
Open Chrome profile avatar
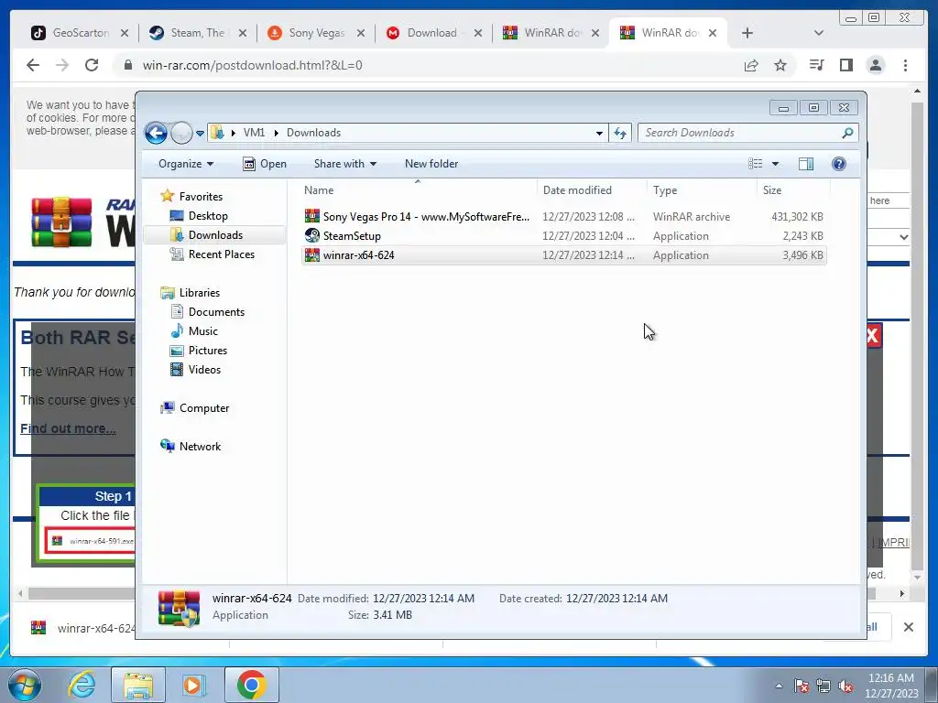click(x=876, y=65)
